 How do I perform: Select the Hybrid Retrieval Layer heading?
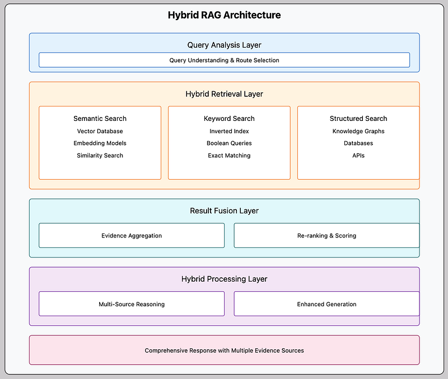tap(224, 94)
